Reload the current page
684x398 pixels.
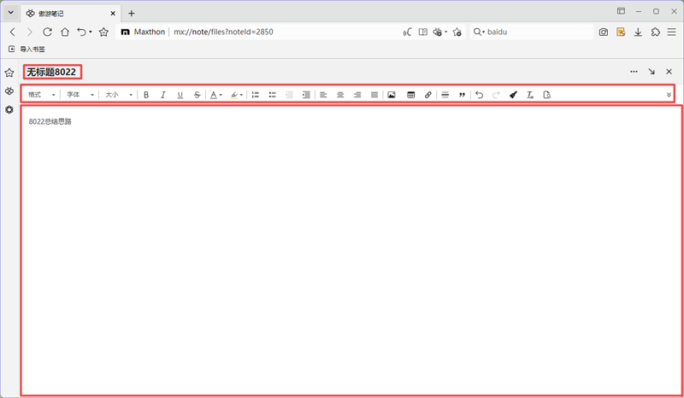click(x=47, y=32)
